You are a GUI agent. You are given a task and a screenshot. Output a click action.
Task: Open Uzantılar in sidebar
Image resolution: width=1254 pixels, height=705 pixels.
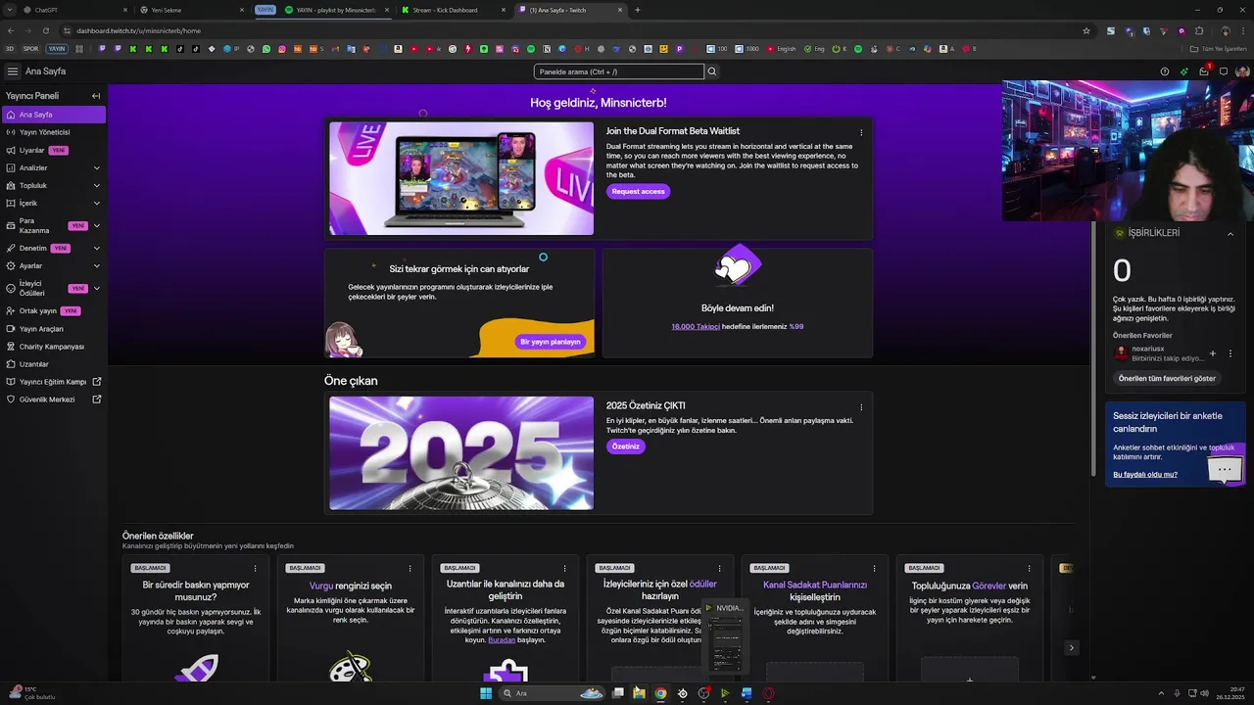[53, 364]
